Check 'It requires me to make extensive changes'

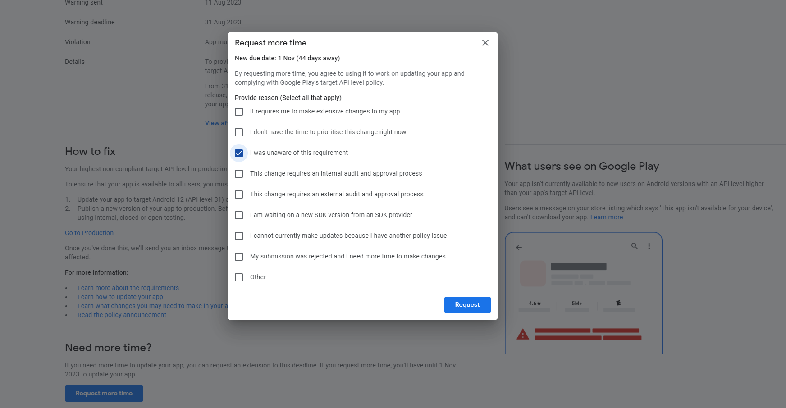pos(239,111)
